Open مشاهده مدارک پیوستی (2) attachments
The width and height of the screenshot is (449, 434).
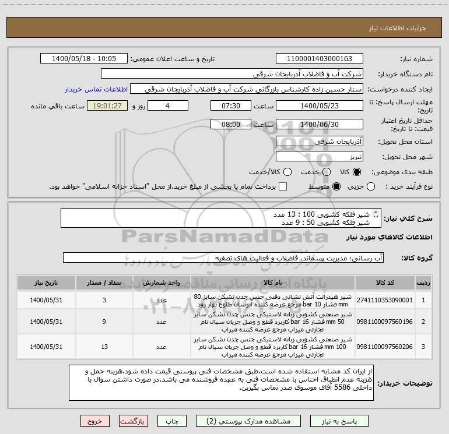click(248, 421)
